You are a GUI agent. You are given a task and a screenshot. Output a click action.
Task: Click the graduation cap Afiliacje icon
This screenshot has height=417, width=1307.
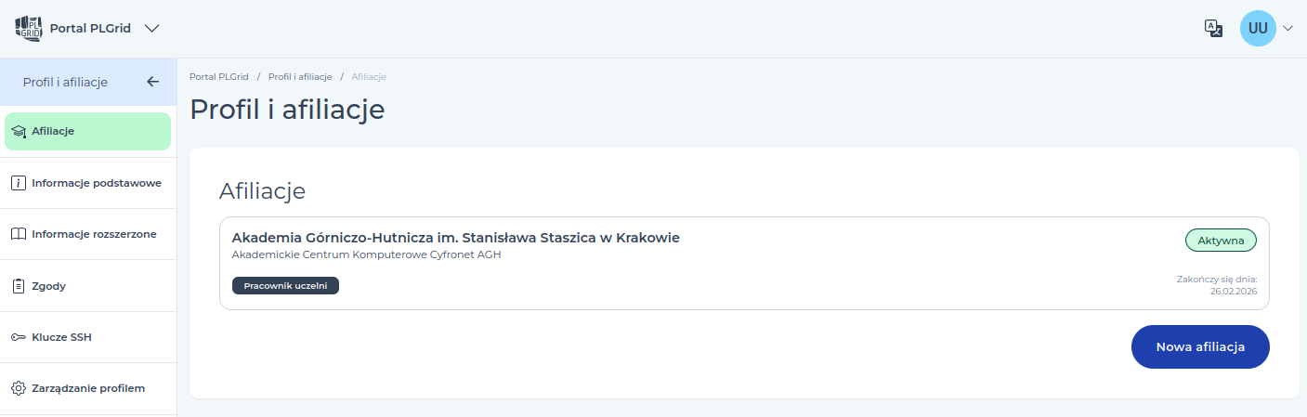coord(19,132)
